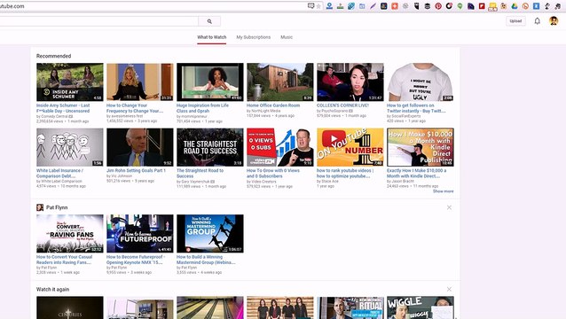Open the Oprah Life Class thumbnail

(210, 82)
